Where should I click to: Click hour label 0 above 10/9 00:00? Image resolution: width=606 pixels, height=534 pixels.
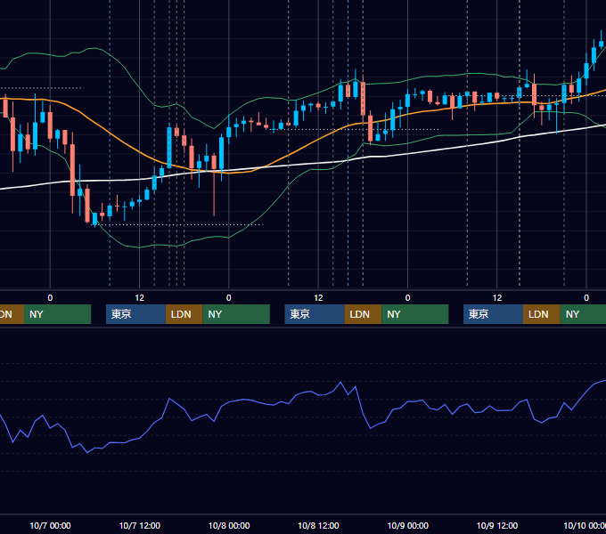click(x=408, y=298)
